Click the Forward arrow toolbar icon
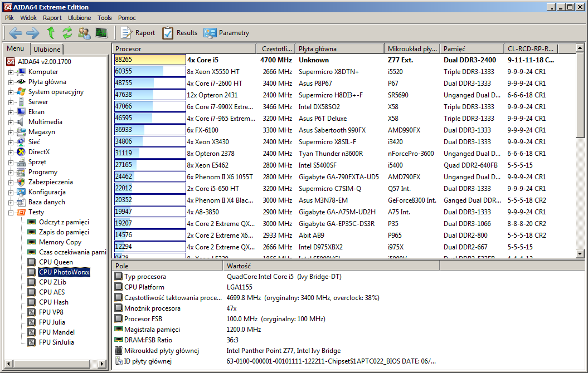This screenshot has width=588, height=373. point(33,33)
